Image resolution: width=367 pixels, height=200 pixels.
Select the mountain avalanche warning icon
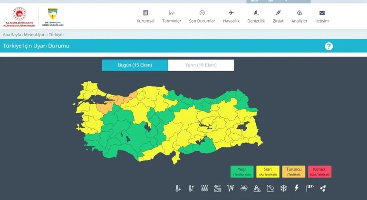tap(257, 188)
